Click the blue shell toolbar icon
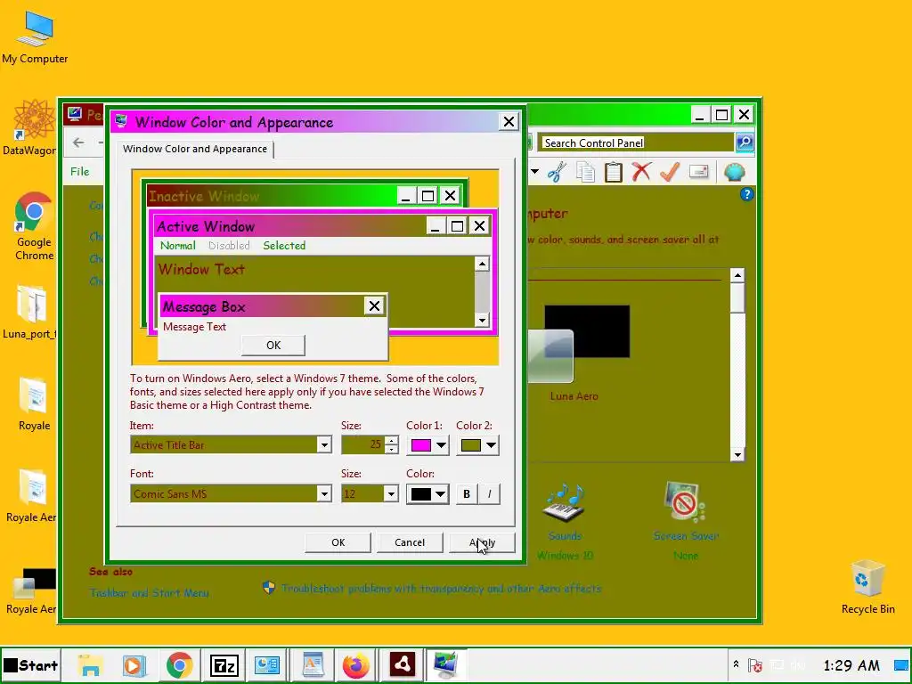This screenshot has height=684, width=912. tap(735, 172)
